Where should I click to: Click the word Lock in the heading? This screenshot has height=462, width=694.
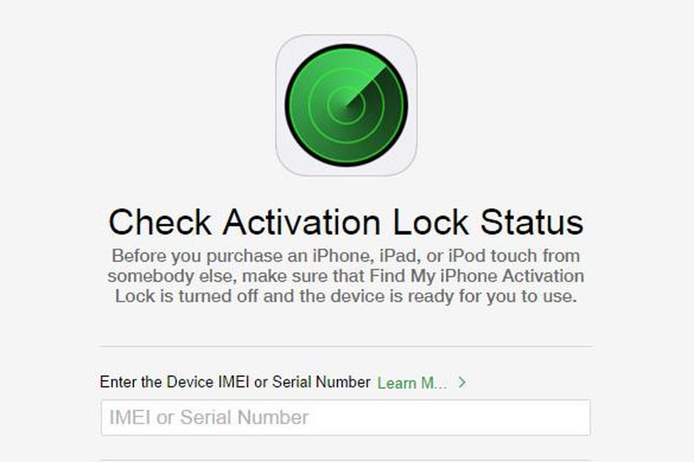click(x=430, y=222)
